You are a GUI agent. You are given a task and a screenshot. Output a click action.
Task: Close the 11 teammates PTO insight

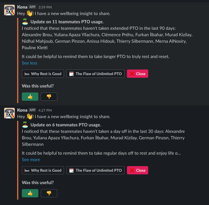click(138, 74)
